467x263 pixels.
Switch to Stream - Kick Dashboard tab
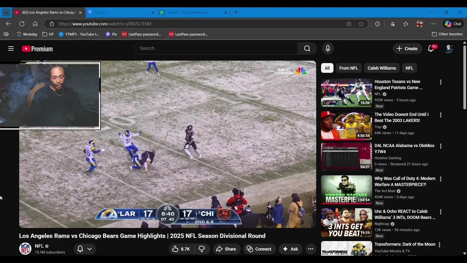[194, 12]
